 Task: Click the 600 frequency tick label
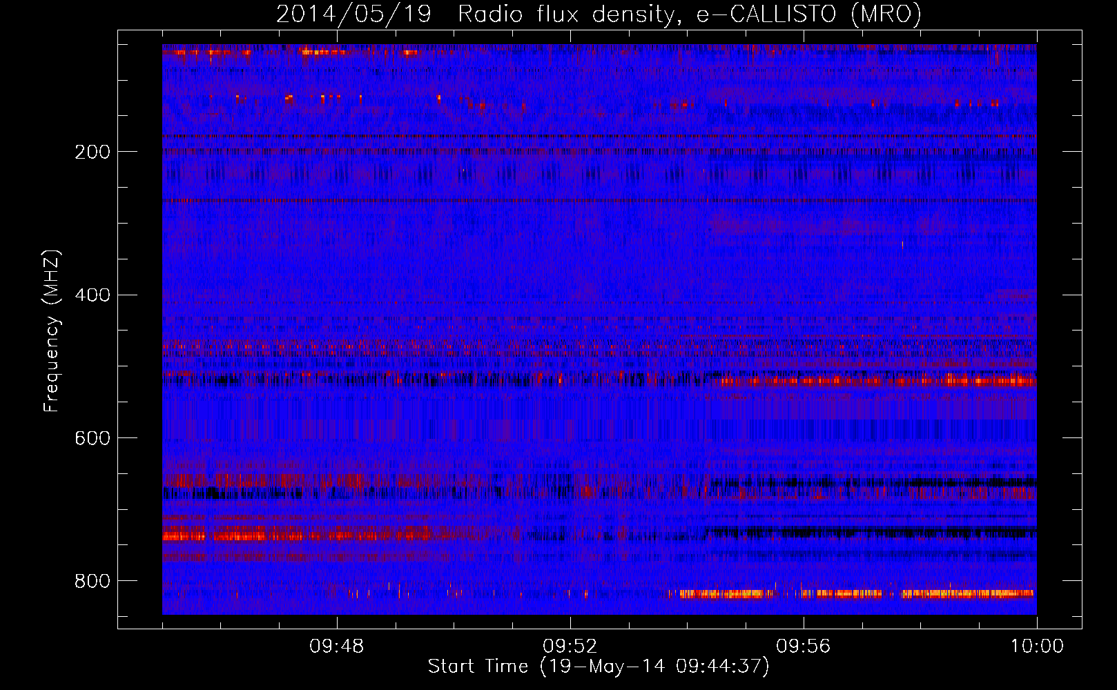[x=93, y=438]
